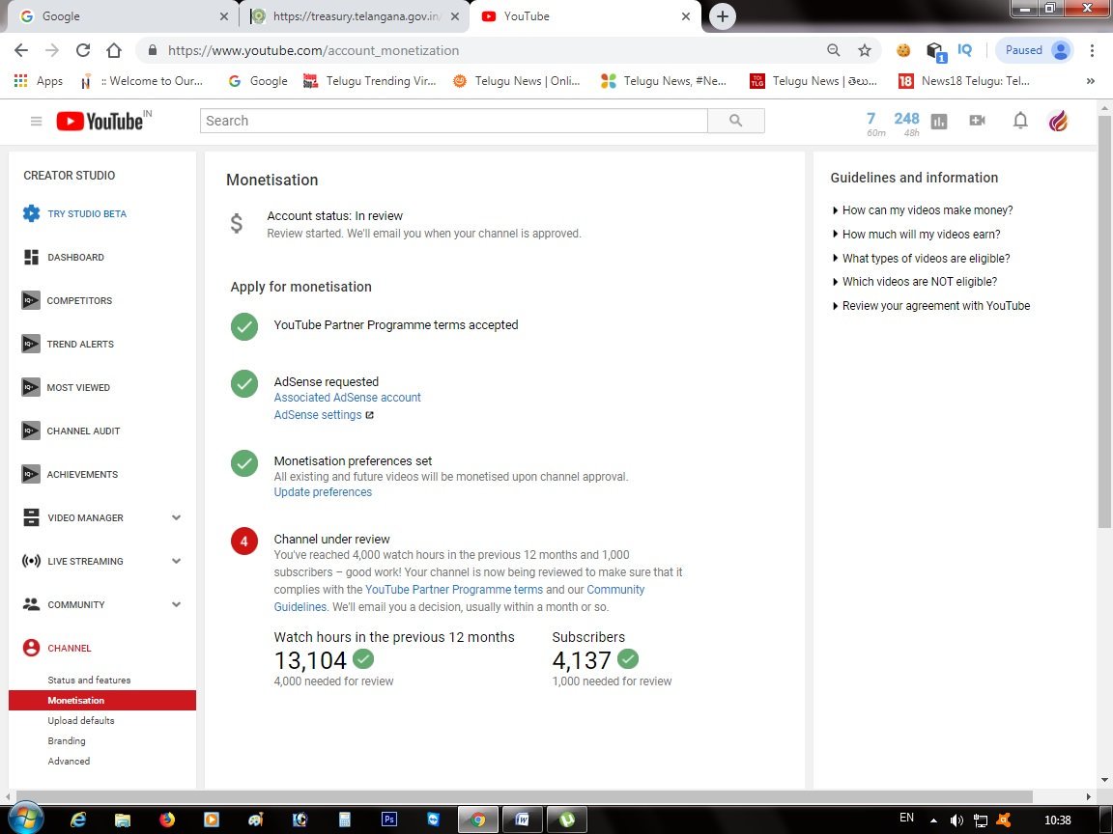This screenshot has width=1113, height=834.
Task: Click the Channel section header
Action: (69, 649)
